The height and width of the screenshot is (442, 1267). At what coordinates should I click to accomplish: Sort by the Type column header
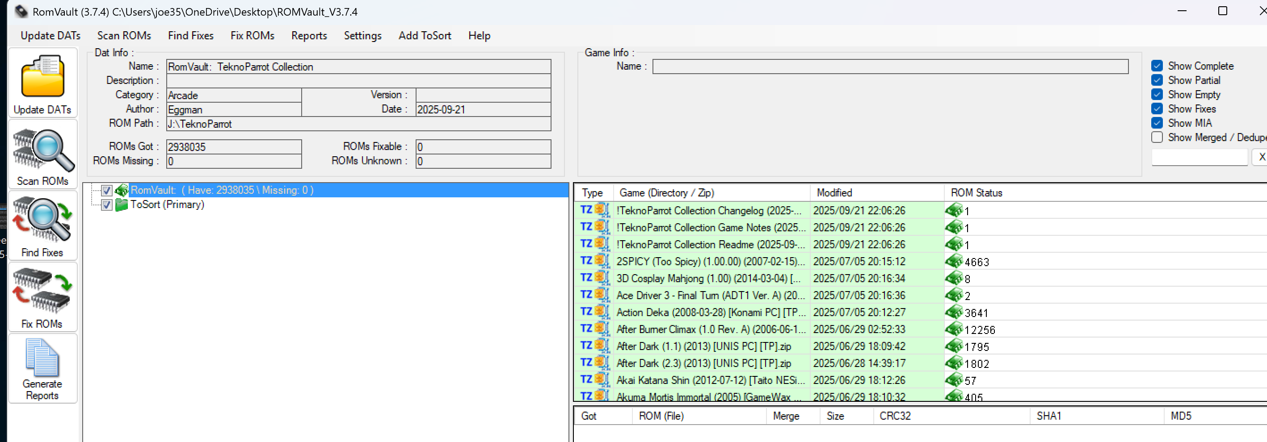594,192
